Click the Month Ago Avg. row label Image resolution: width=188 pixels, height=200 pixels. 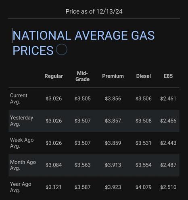coord(23,165)
